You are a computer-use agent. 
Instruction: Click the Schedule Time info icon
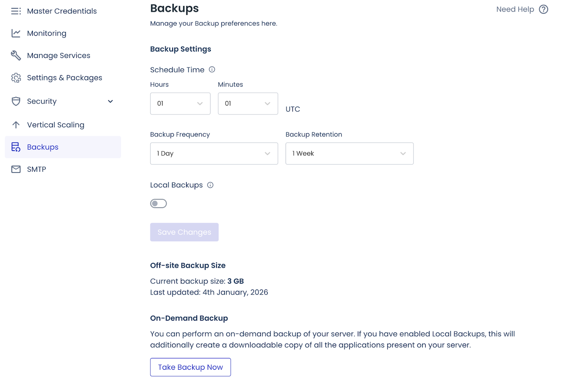pyautogui.click(x=212, y=70)
